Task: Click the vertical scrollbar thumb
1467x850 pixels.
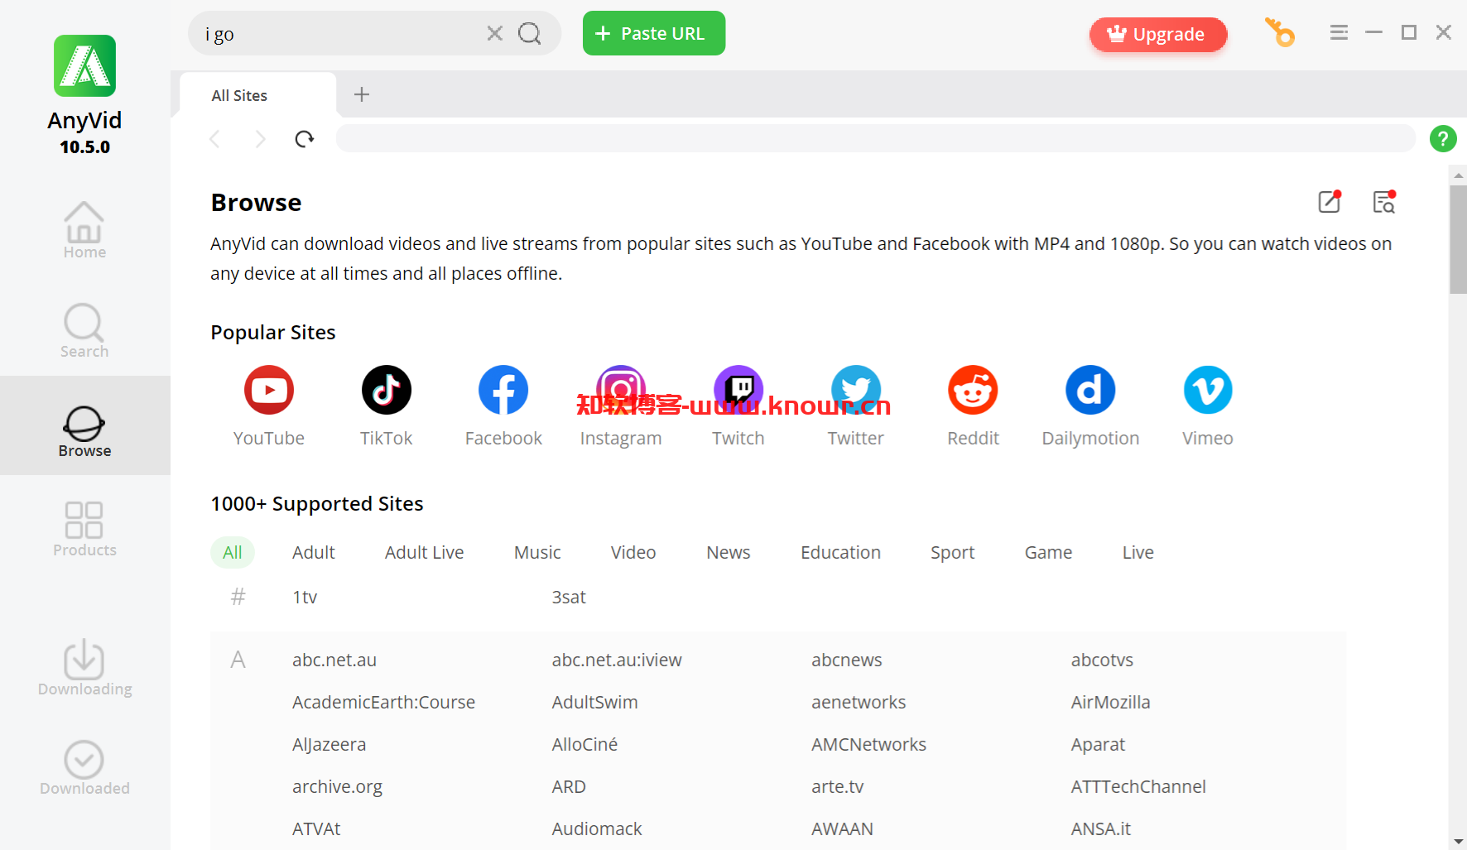Action: click(x=1458, y=240)
